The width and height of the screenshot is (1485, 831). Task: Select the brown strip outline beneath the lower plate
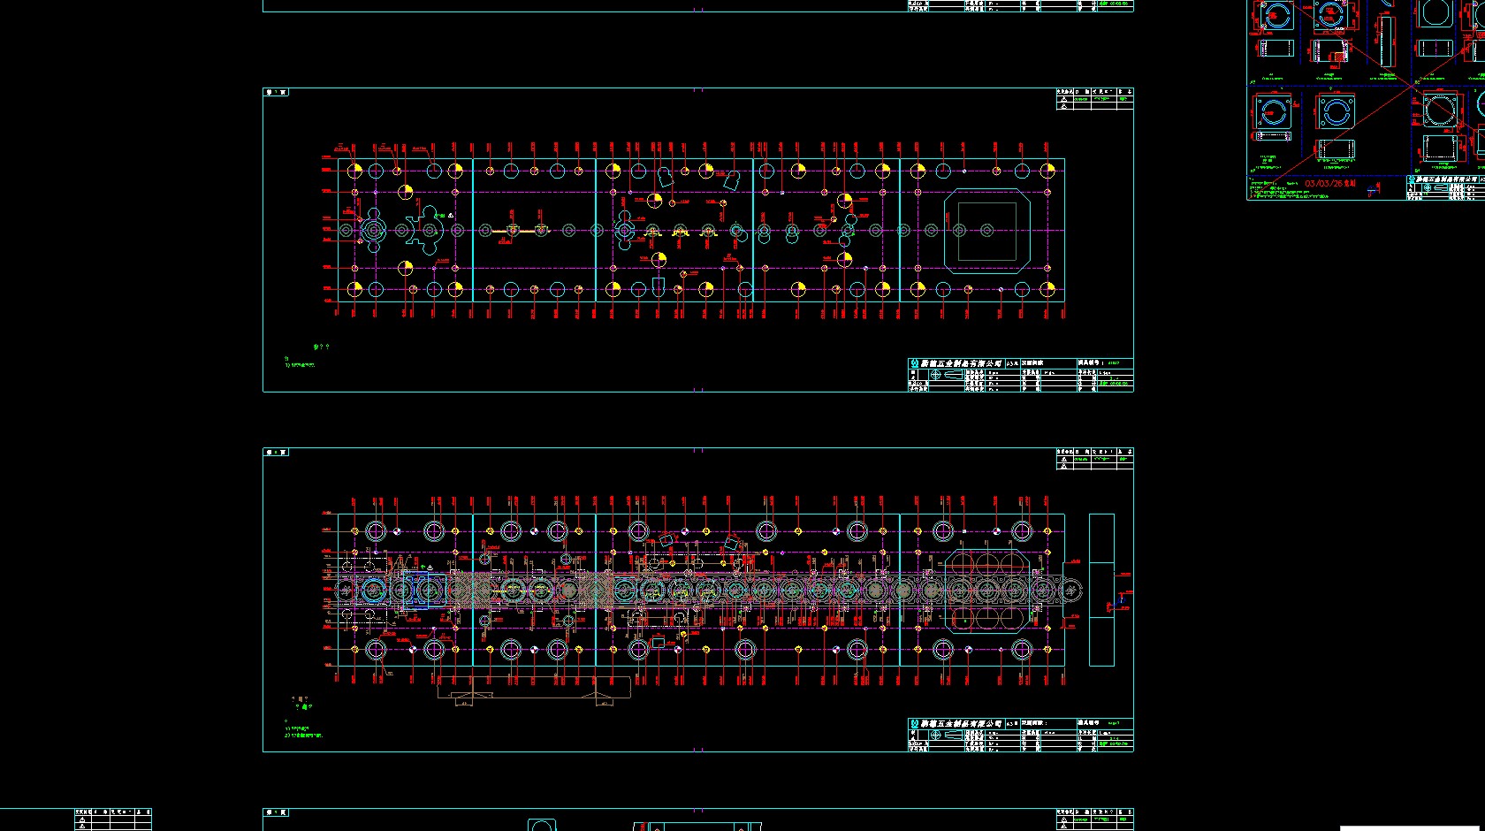(534, 688)
